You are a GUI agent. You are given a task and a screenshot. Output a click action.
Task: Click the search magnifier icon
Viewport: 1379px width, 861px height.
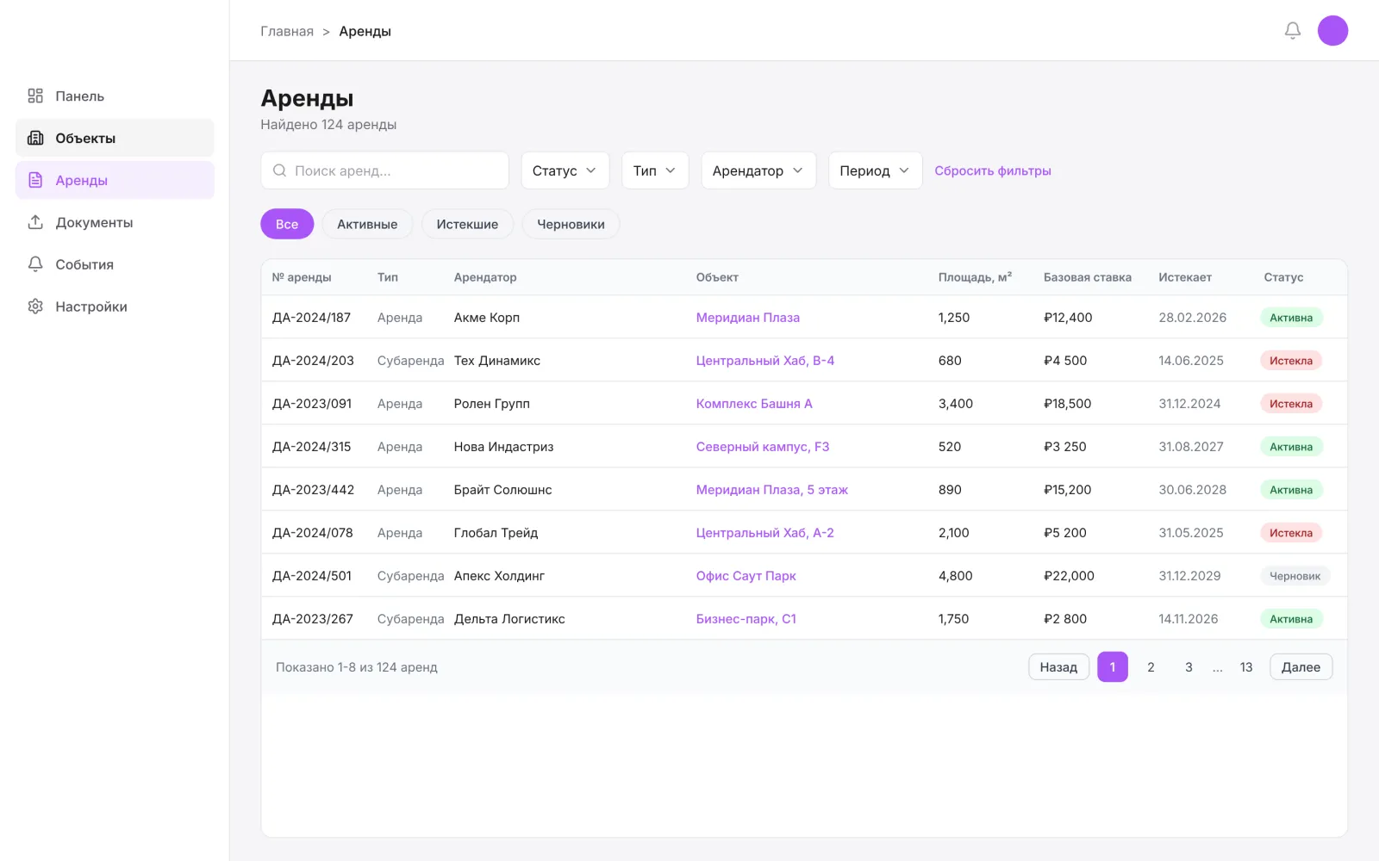279,170
